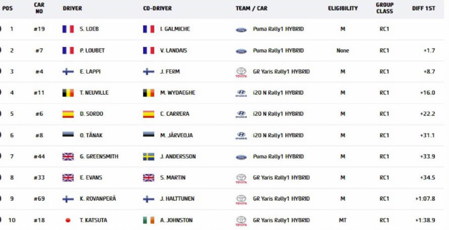The height and width of the screenshot is (230, 449).
Task: Select G. Greensmith's driver name
Action: (99, 156)
